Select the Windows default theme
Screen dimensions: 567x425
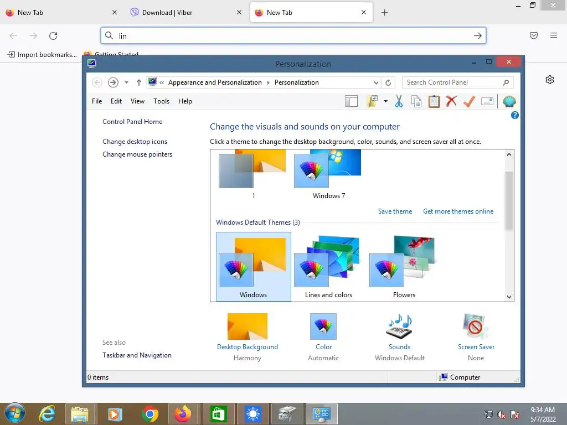coord(253,267)
